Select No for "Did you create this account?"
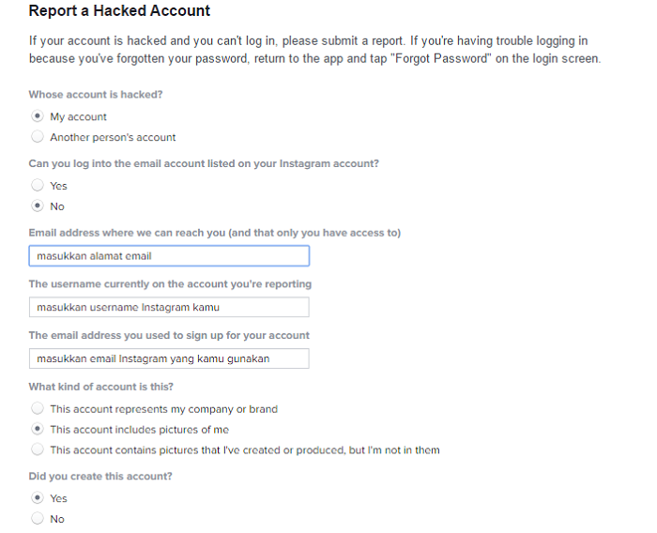 coord(38,519)
